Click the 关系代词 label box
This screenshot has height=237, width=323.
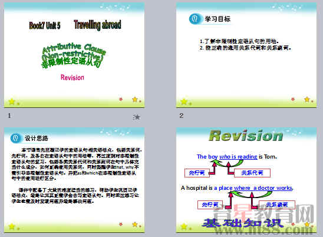pos(252,173)
